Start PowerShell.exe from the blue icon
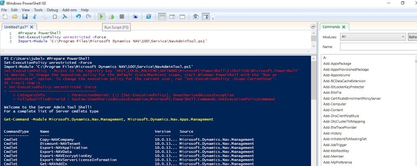Image resolution: width=417 pixels, height=166 pixels. [x=149, y=17]
